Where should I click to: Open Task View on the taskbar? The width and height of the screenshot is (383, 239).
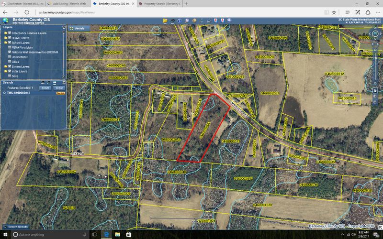coord(95,235)
